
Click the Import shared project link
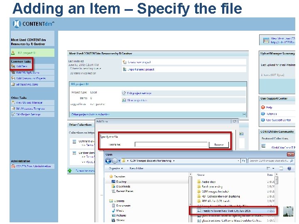pyautogui.click(x=141, y=69)
